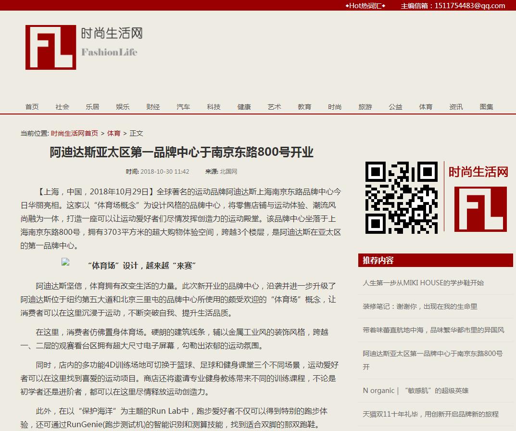
Task: Open the 装修笔记 recommended article
Action: tap(420, 306)
